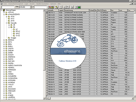Expand the BENELLI tree node
Image resolution: width=136 pixels, height=102 pixels.
pyautogui.click(x=4, y=40)
